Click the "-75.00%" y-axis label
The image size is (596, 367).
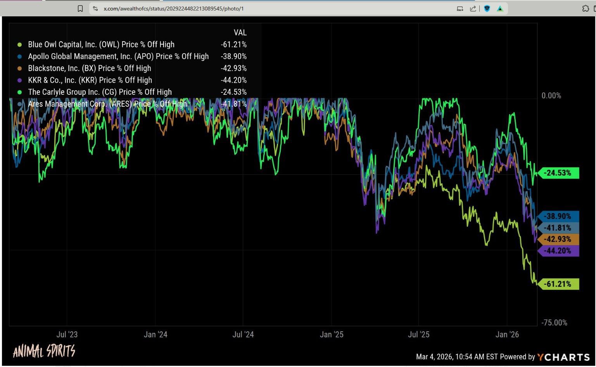pos(554,323)
